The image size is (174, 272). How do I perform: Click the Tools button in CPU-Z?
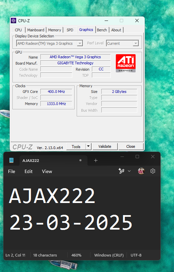tap(76, 146)
